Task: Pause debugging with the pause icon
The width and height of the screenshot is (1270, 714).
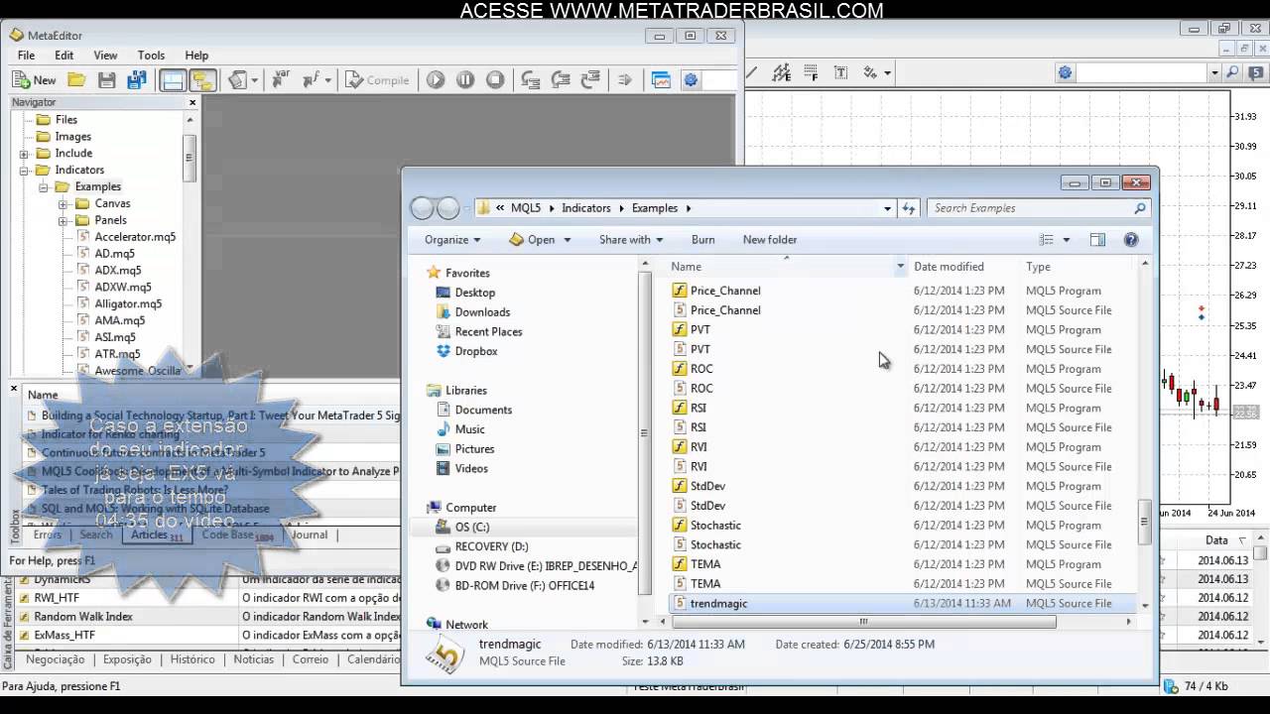Action: 465,80
